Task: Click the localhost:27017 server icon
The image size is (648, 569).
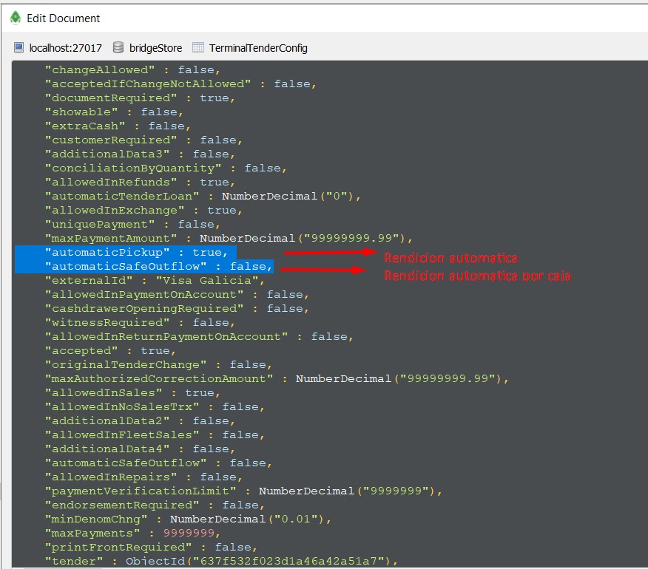Action: click(19, 48)
